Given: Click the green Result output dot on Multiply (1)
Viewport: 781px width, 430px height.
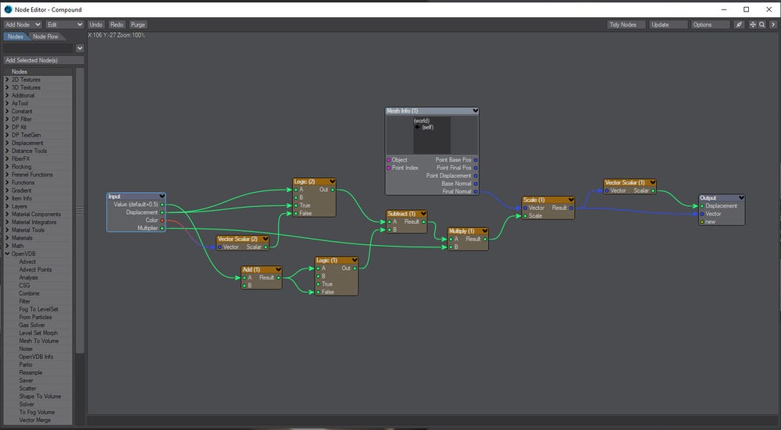Looking at the screenshot, I should click(485, 240).
